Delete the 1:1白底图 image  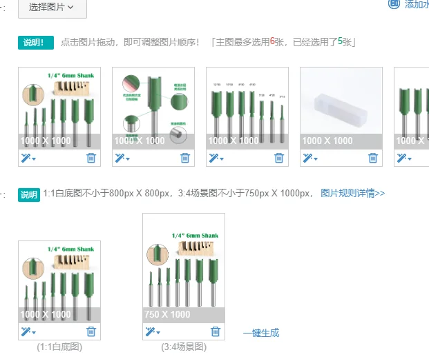tap(91, 331)
